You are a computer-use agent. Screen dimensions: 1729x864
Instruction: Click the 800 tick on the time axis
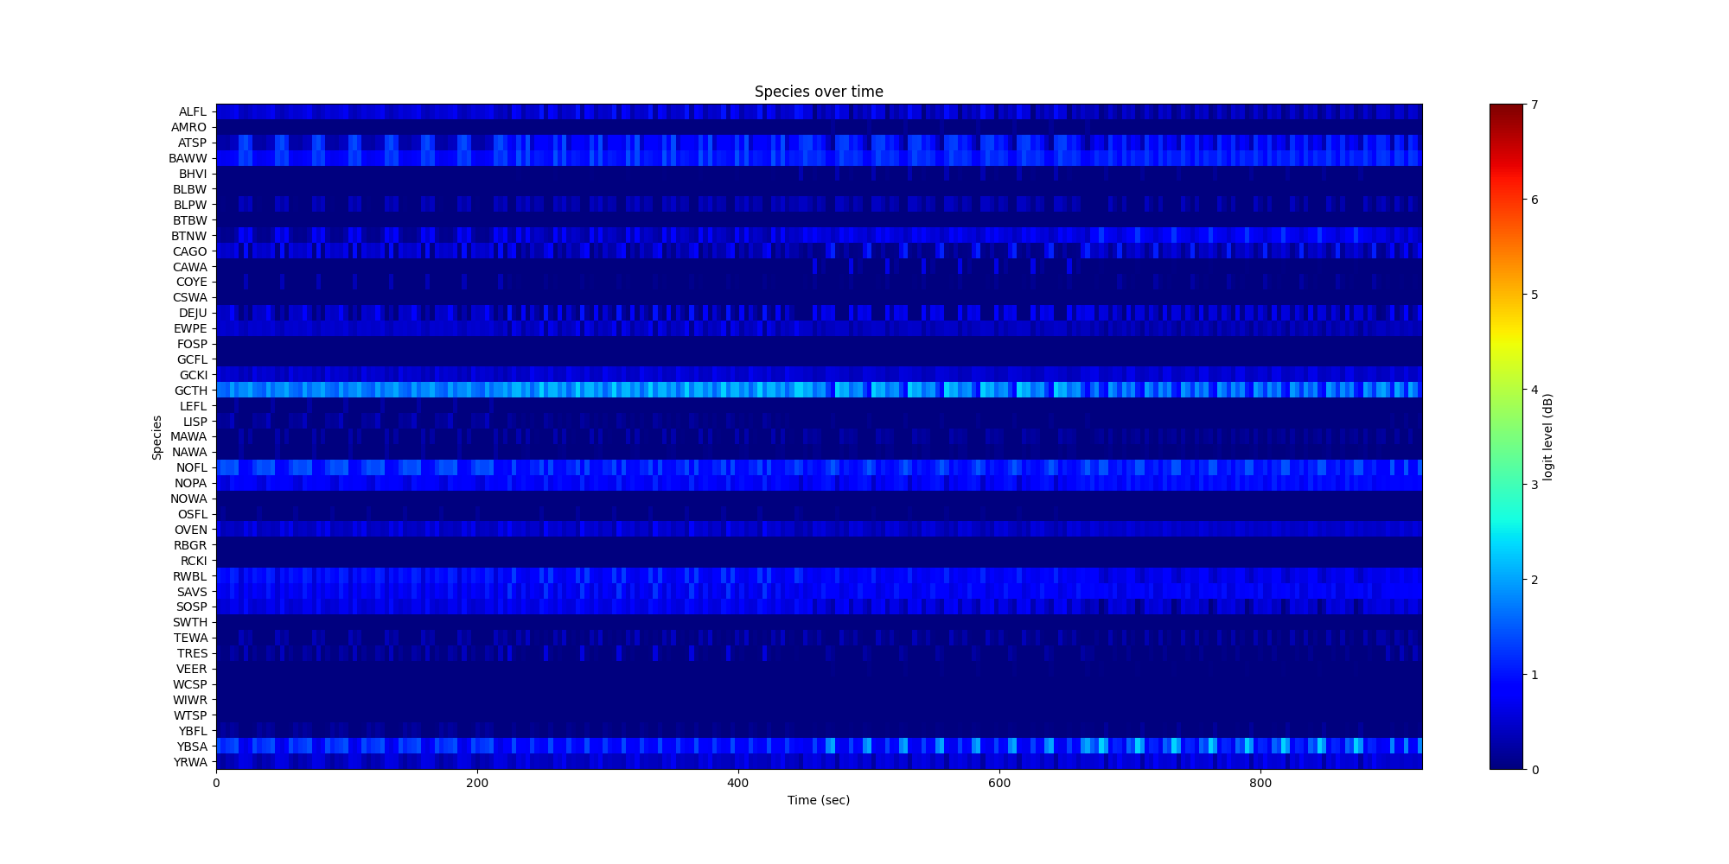1260,783
